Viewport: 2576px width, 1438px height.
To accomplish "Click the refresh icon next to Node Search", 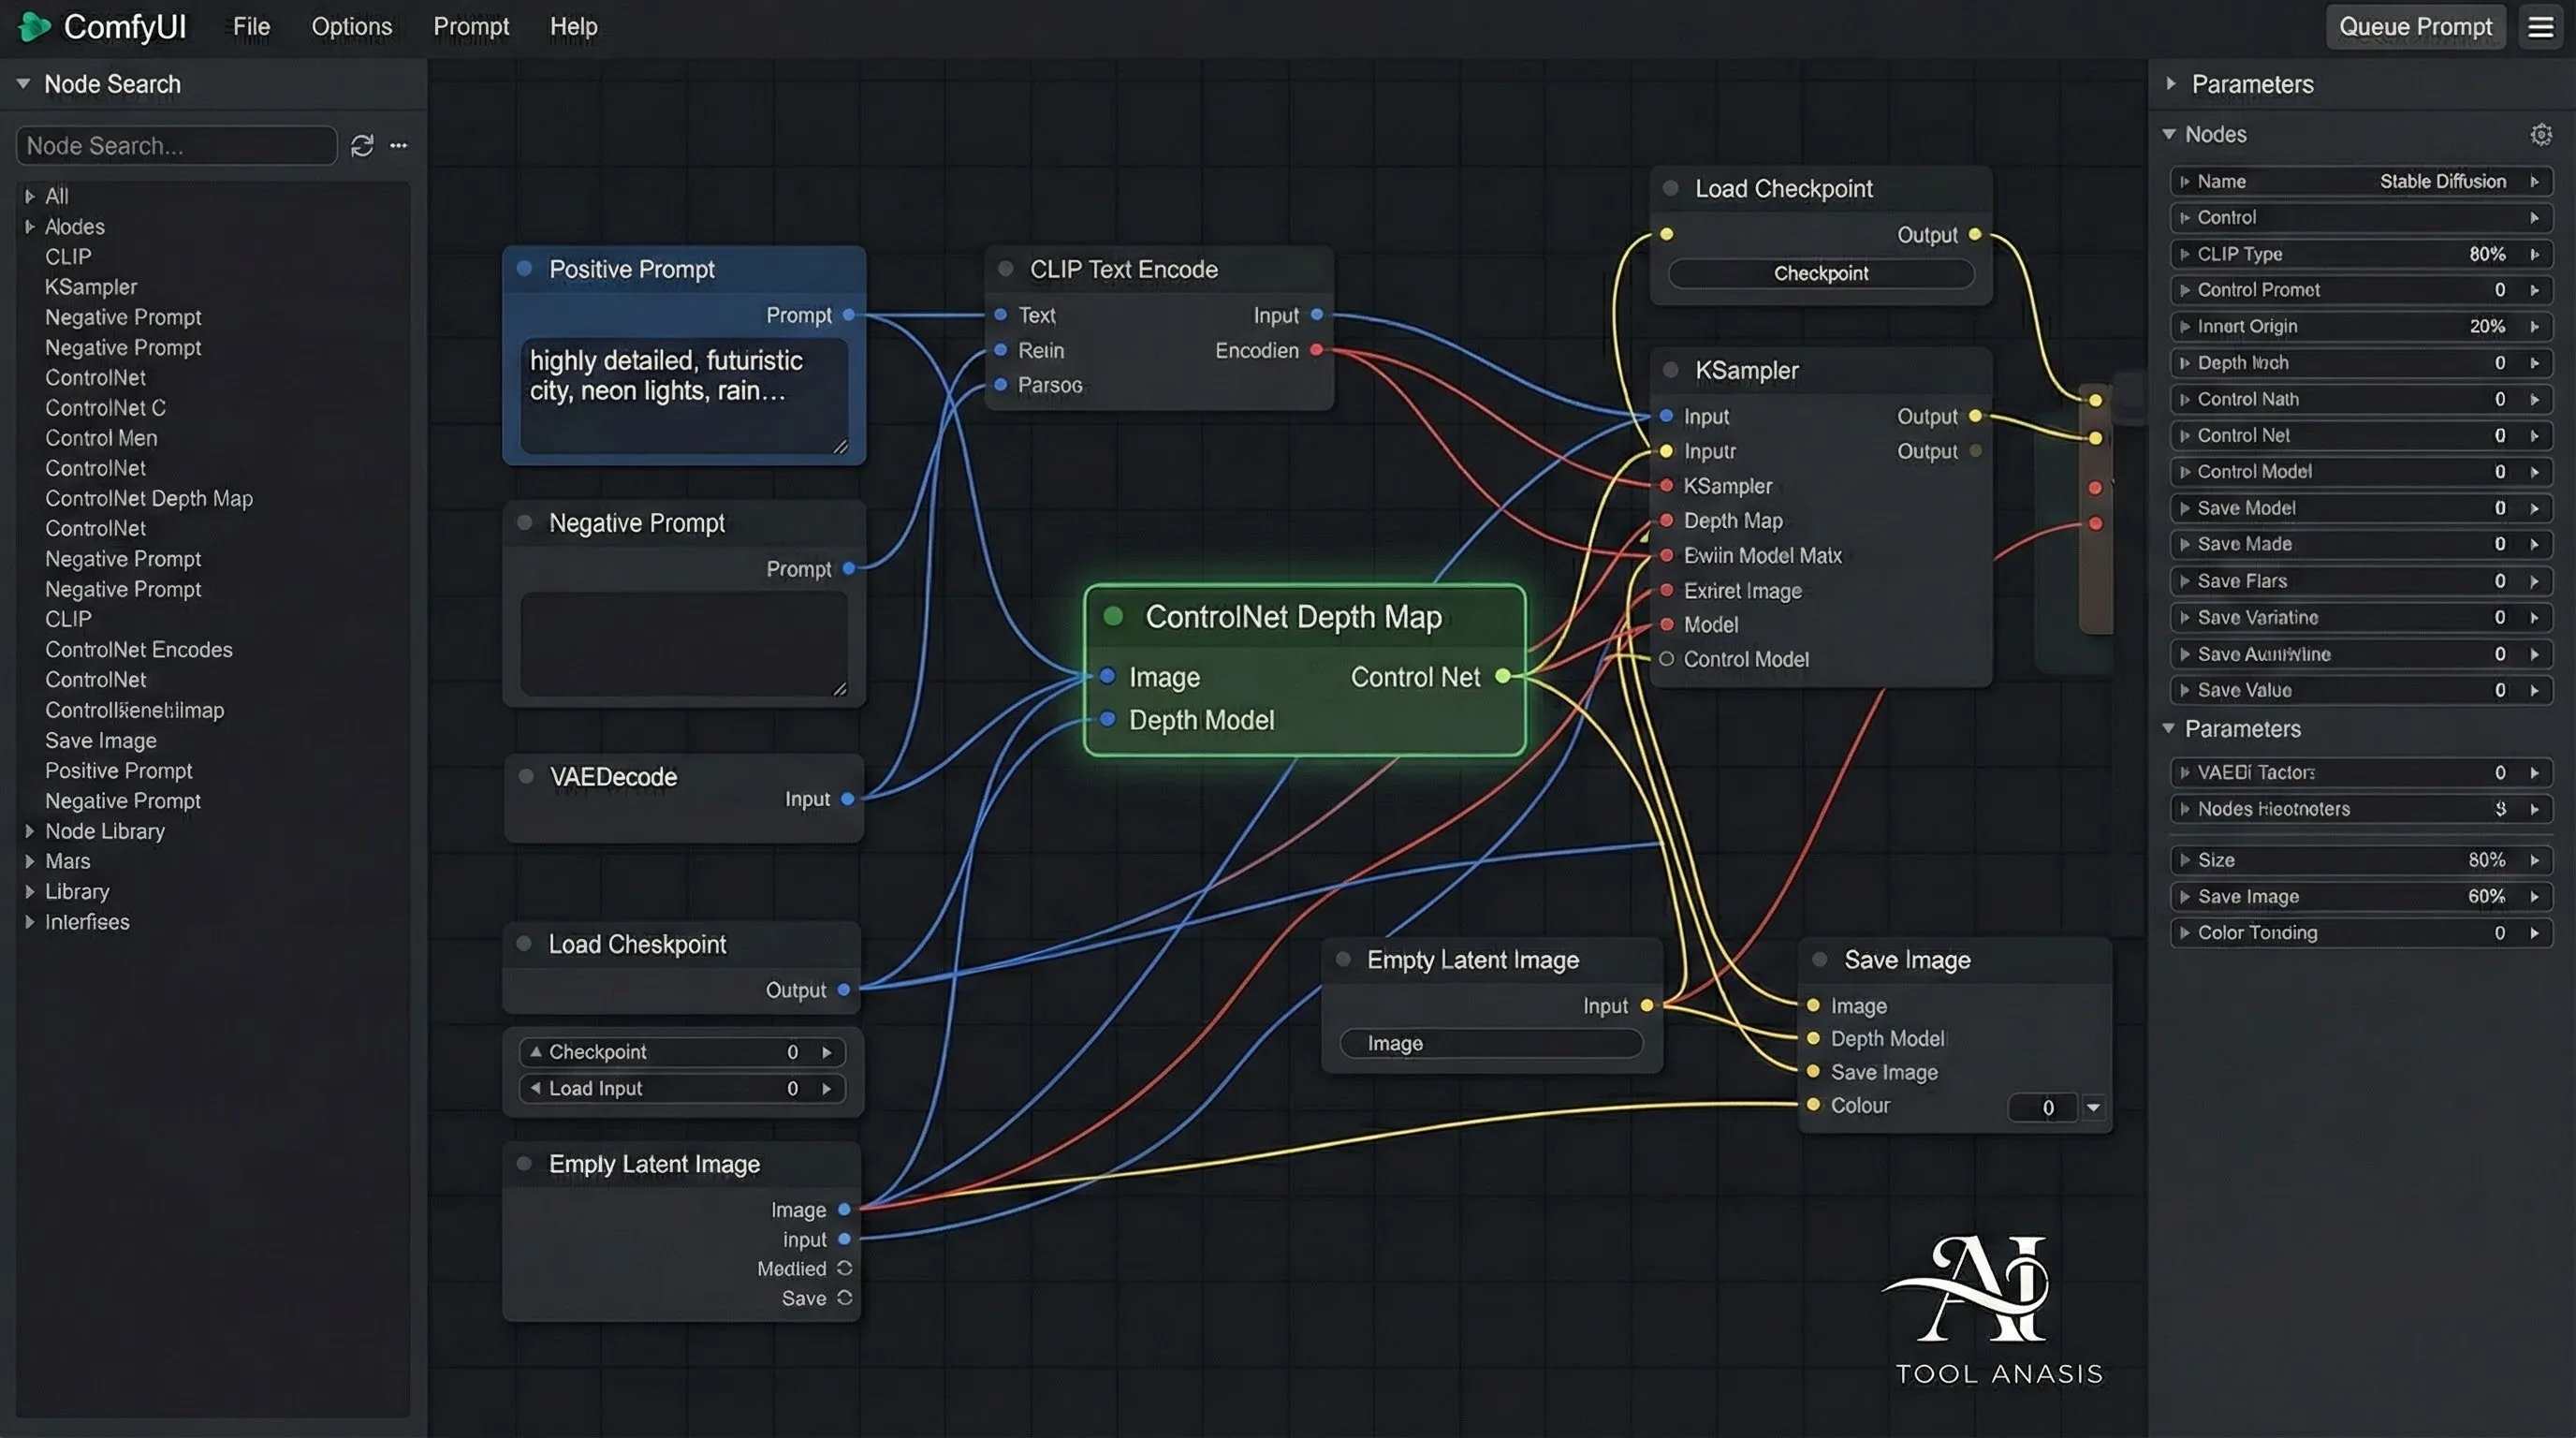I will pyautogui.click(x=362, y=146).
